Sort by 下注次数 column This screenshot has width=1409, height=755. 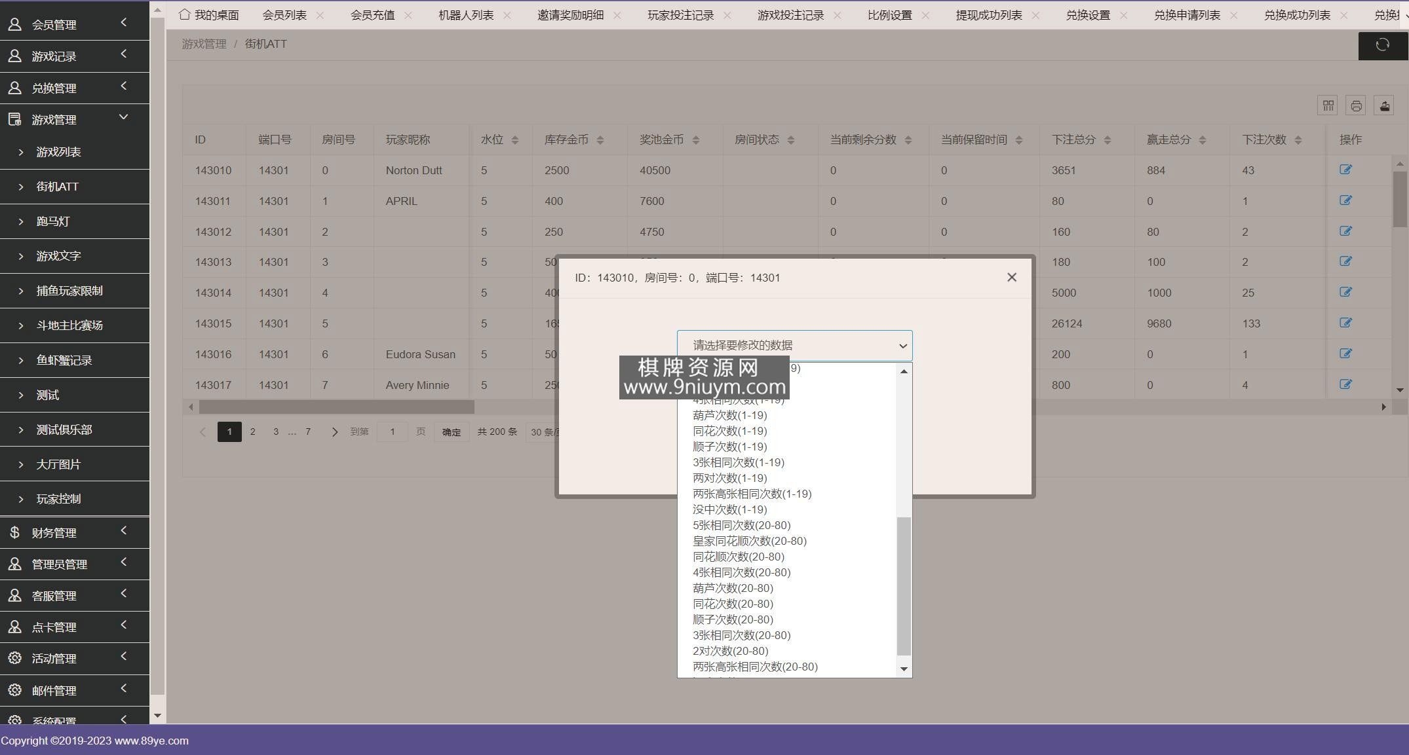pos(1298,140)
